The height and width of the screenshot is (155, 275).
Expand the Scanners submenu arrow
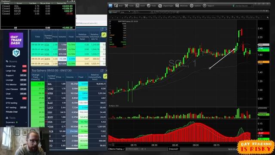coord(26,122)
